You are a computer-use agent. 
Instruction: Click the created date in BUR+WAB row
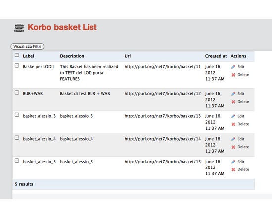[x=215, y=100]
